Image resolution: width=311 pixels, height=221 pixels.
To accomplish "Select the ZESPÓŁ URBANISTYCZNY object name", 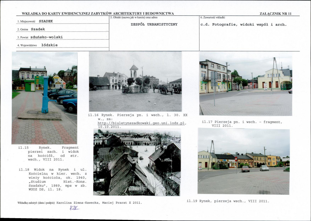I will 154,24.
